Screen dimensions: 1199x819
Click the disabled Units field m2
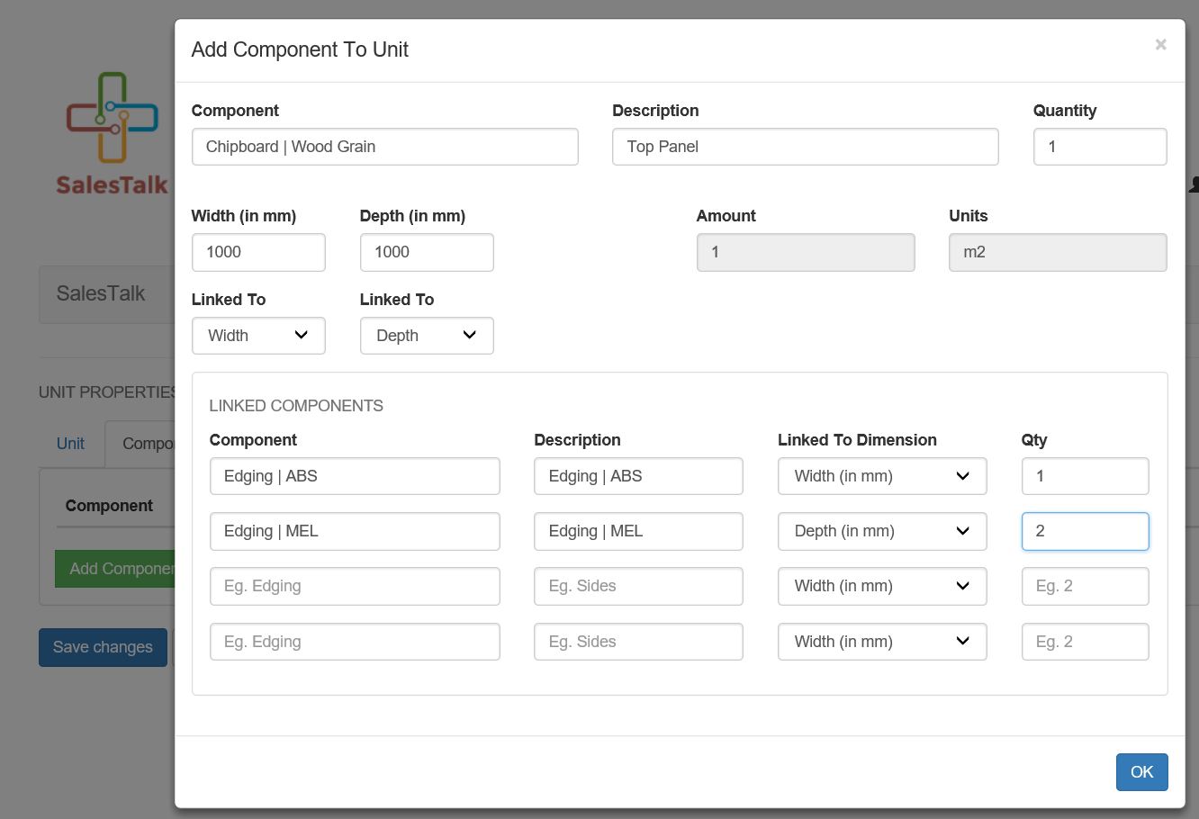coord(1058,252)
